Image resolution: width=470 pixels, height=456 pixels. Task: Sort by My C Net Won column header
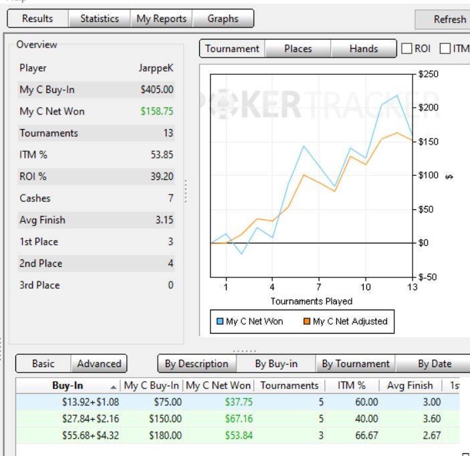pyautogui.click(x=218, y=386)
